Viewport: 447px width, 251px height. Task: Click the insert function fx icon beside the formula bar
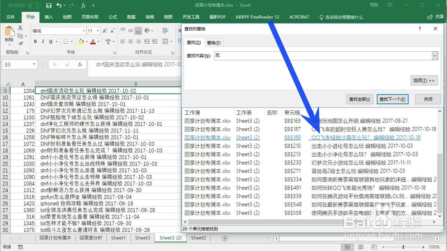coord(80,65)
